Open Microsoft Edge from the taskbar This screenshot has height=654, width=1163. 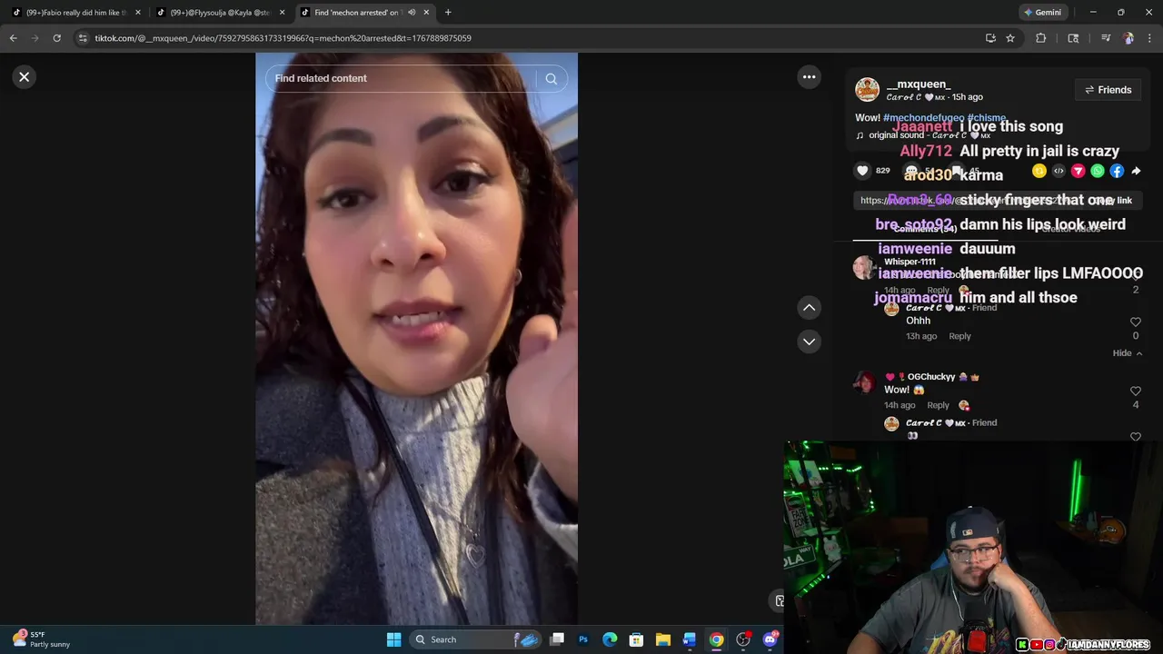tap(610, 639)
